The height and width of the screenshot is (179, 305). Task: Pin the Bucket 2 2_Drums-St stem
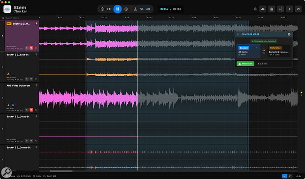(36, 148)
